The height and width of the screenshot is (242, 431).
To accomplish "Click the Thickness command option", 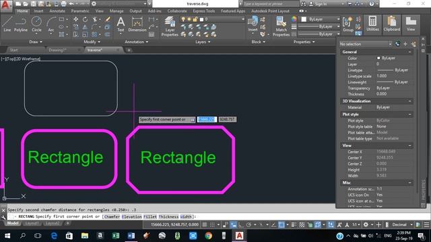I will tap(168, 216).
